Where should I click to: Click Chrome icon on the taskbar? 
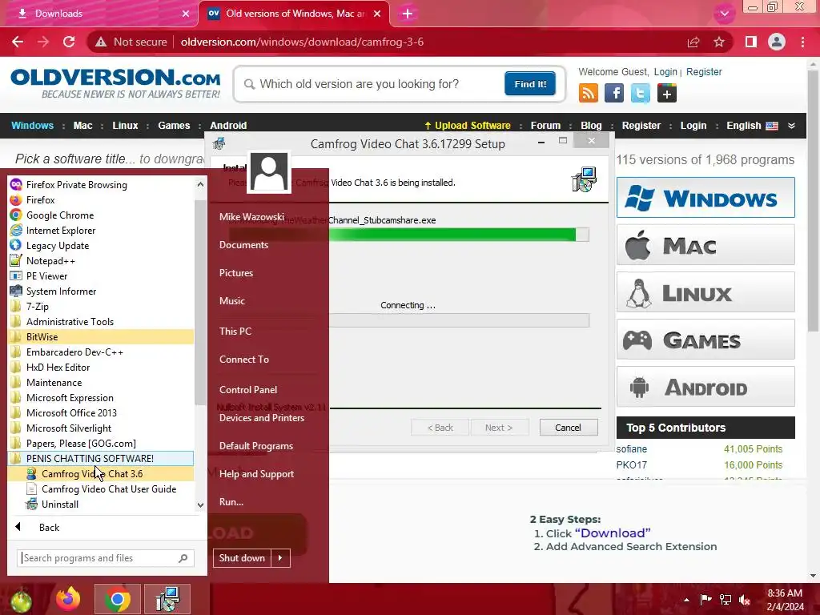pyautogui.click(x=117, y=599)
